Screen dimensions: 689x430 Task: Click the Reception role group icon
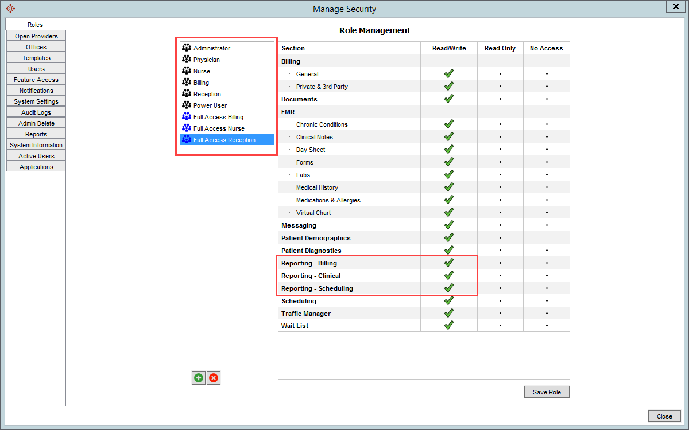[x=186, y=93]
